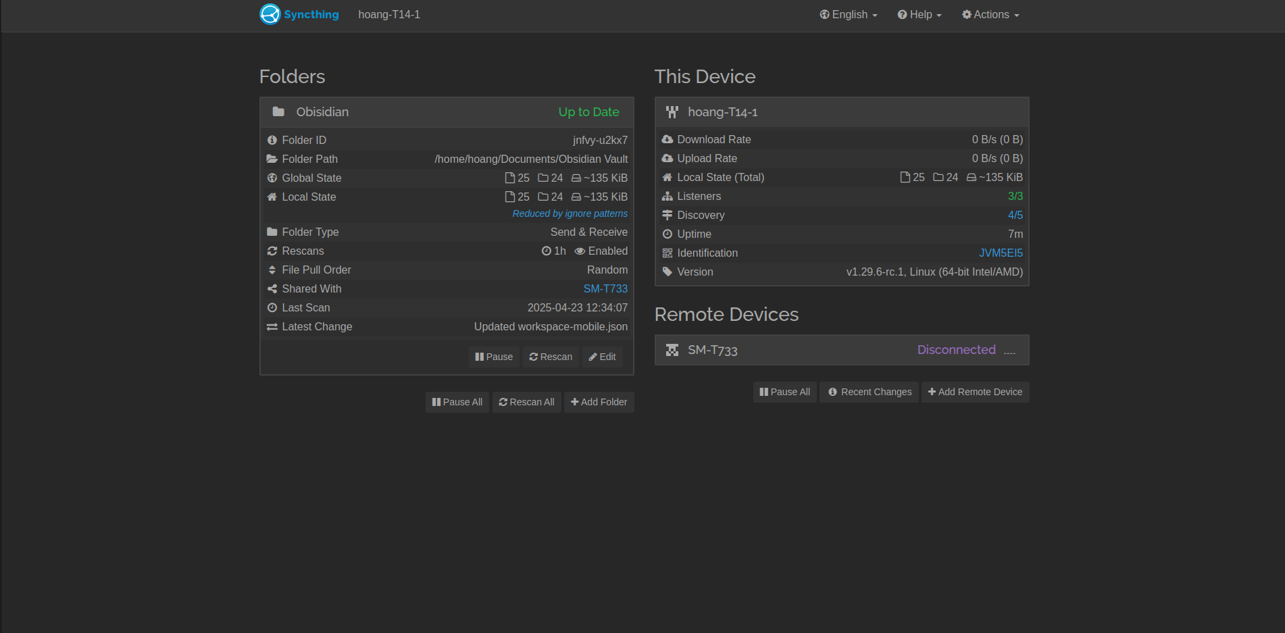
Task: Click the File Pull Order sort icon
Action: 272,270
